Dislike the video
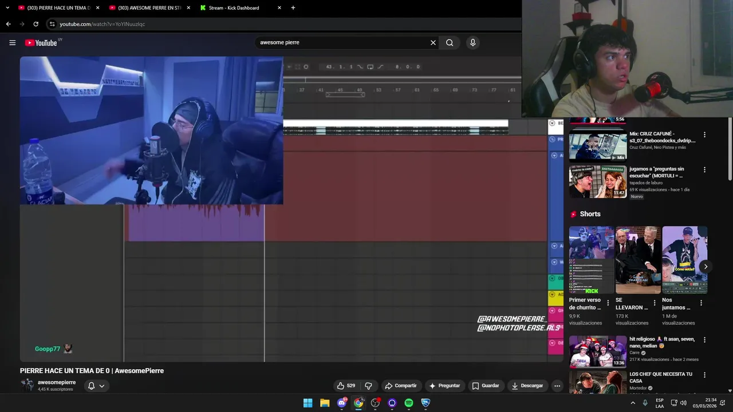Viewport: 733px width, 412px height. click(369, 386)
